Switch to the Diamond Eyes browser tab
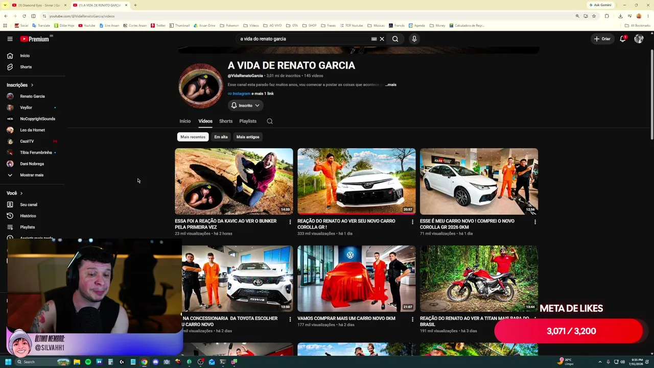The width and height of the screenshot is (654, 368). pyautogui.click(x=39, y=5)
